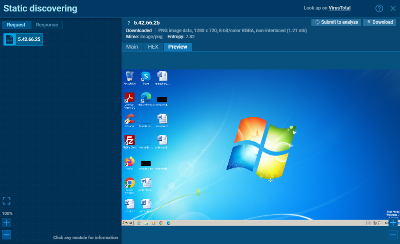400x244 pixels.
Task: Click the Mime: image/png text
Action: click(144, 37)
